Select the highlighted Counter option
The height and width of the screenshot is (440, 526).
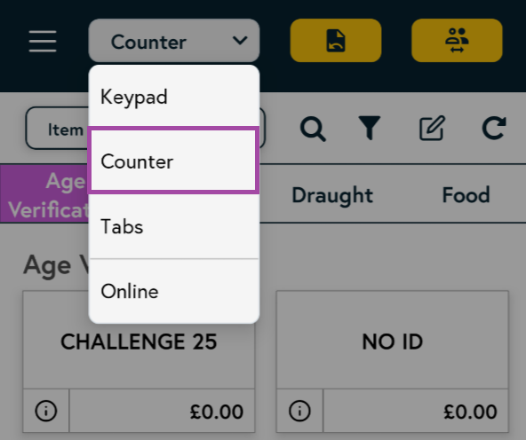pyautogui.click(x=174, y=161)
